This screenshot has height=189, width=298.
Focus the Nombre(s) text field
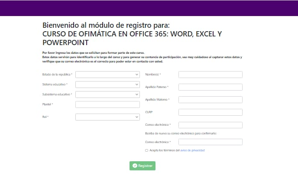211,75
